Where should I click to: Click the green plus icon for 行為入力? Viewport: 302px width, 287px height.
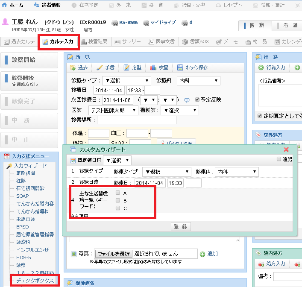tap(261, 67)
